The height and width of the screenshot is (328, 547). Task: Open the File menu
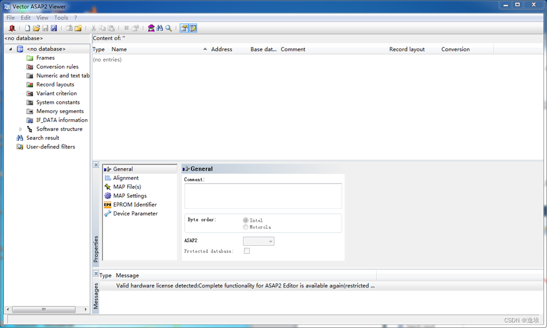10,17
